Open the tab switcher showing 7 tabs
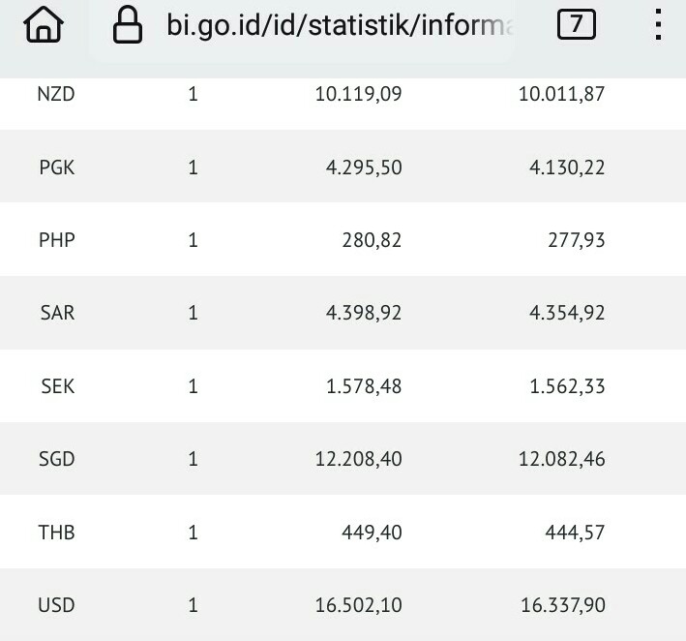The width and height of the screenshot is (686, 641). 577,25
